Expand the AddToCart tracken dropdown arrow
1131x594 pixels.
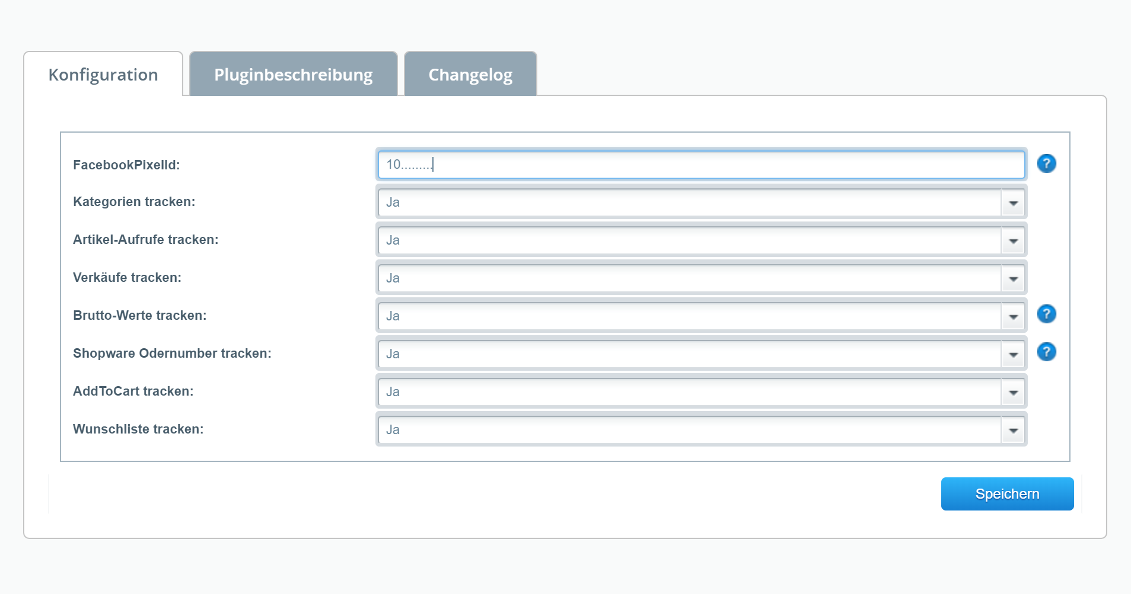point(1013,392)
